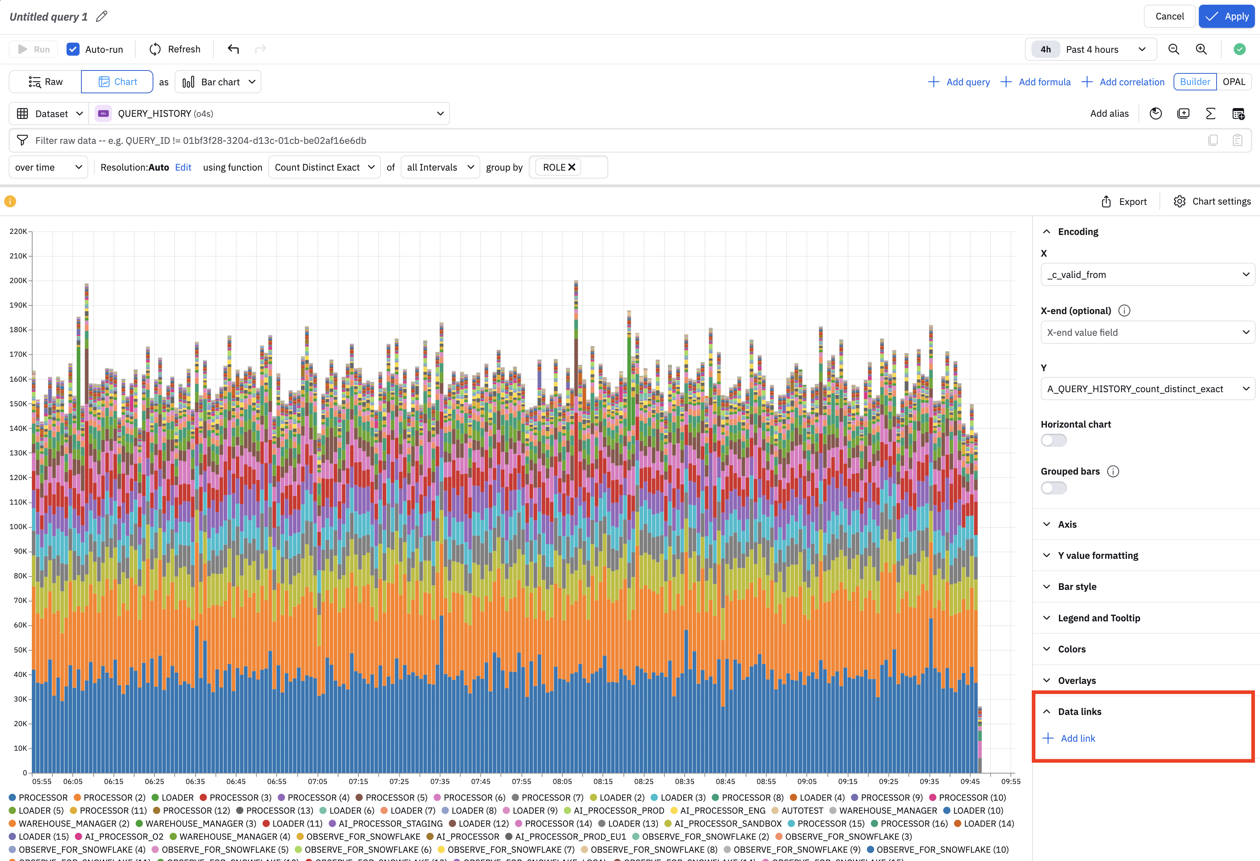
Task: Click the undo arrow icon
Action: pos(233,49)
